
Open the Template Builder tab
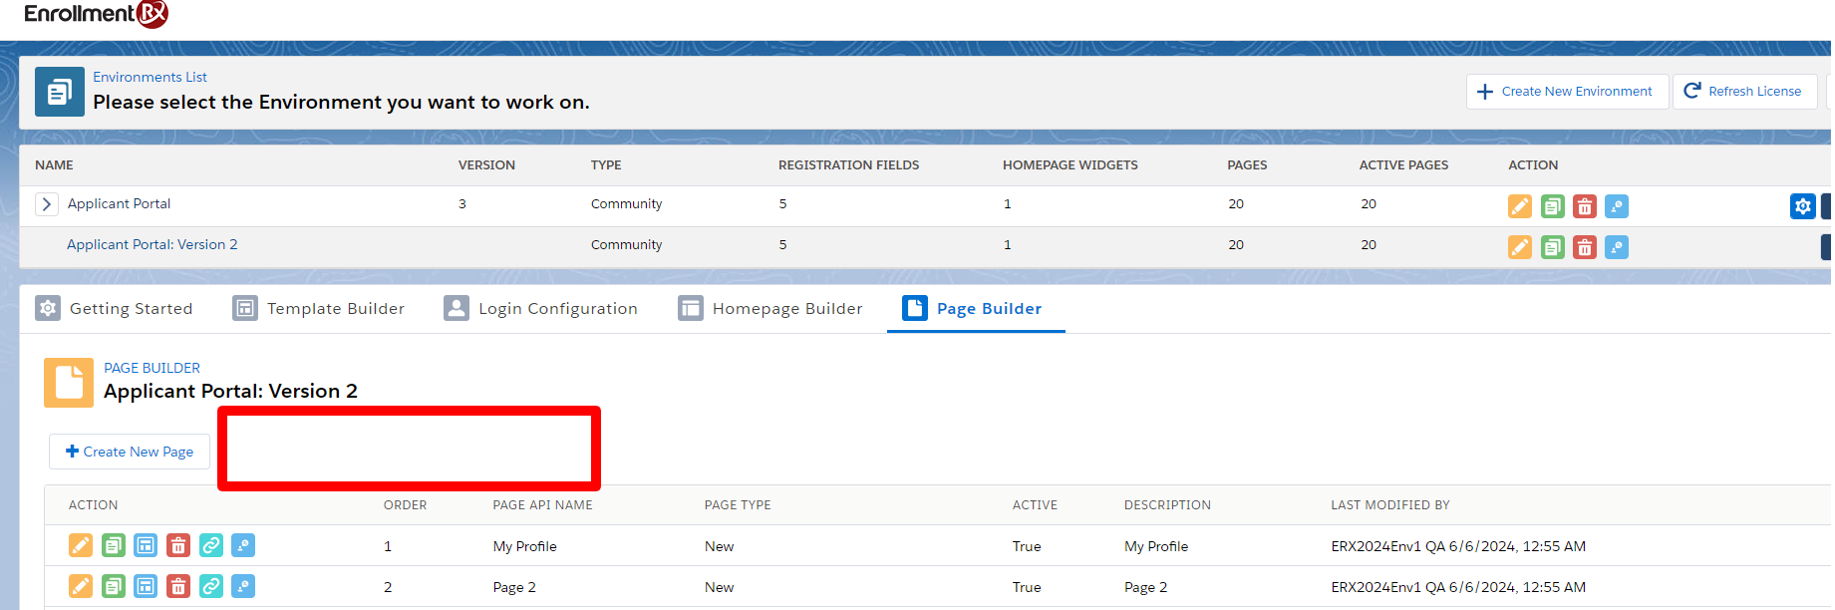coord(319,309)
